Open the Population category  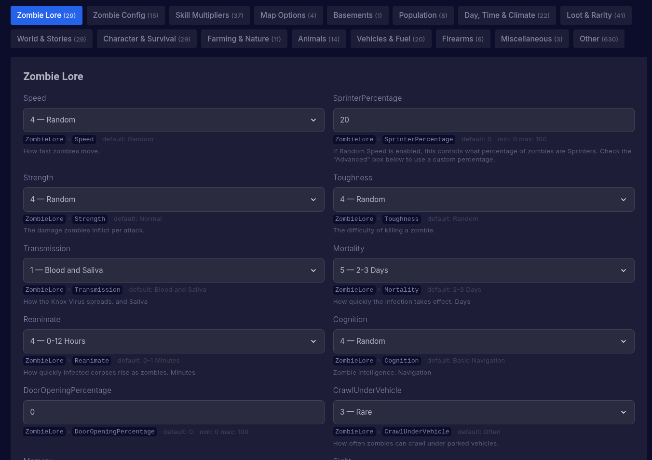[x=423, y=15]
